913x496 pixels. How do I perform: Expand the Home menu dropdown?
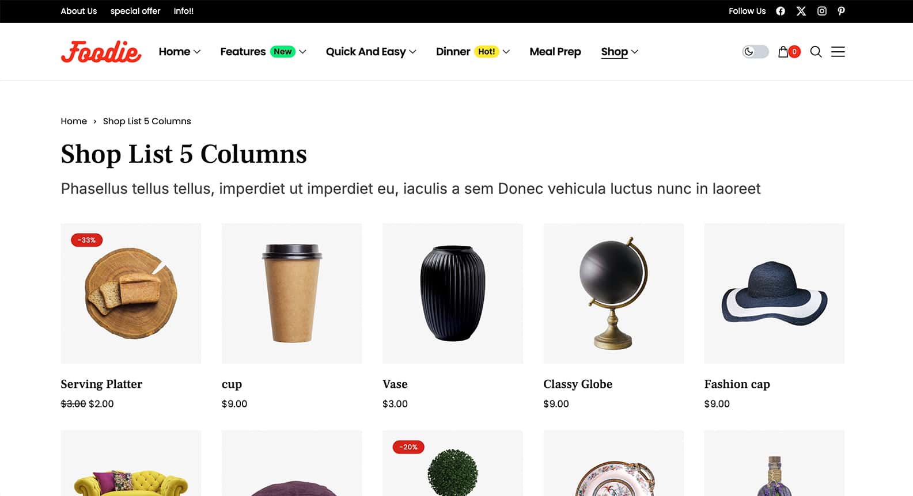[x=180, y=52]
